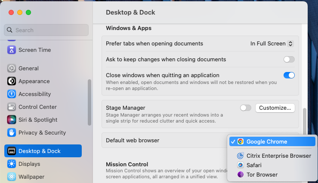
Task: Turn on Stage Manager switch
Action: point(246,108)
